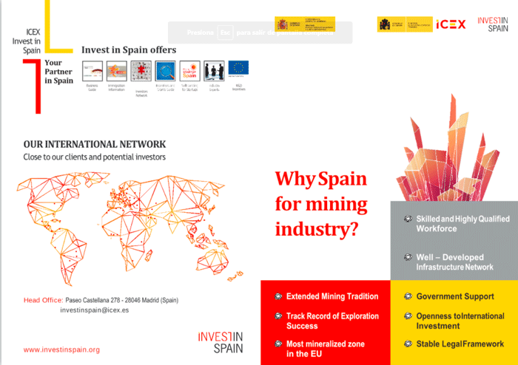Click the government logo under the fullscreen hint
This screenshot has height=365, width=518.
305,24
